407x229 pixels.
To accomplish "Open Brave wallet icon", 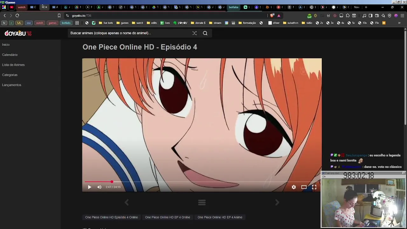I will tap(377, 16).
